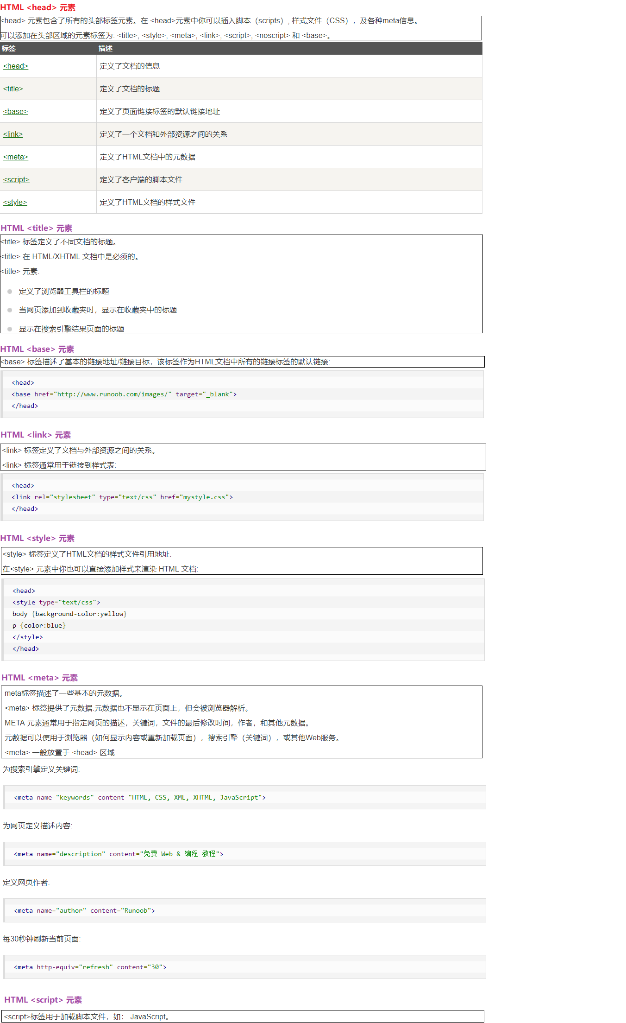Screen dimensions: 626x1023
Task: Click the base href code line
Action: tap(124, 394)
